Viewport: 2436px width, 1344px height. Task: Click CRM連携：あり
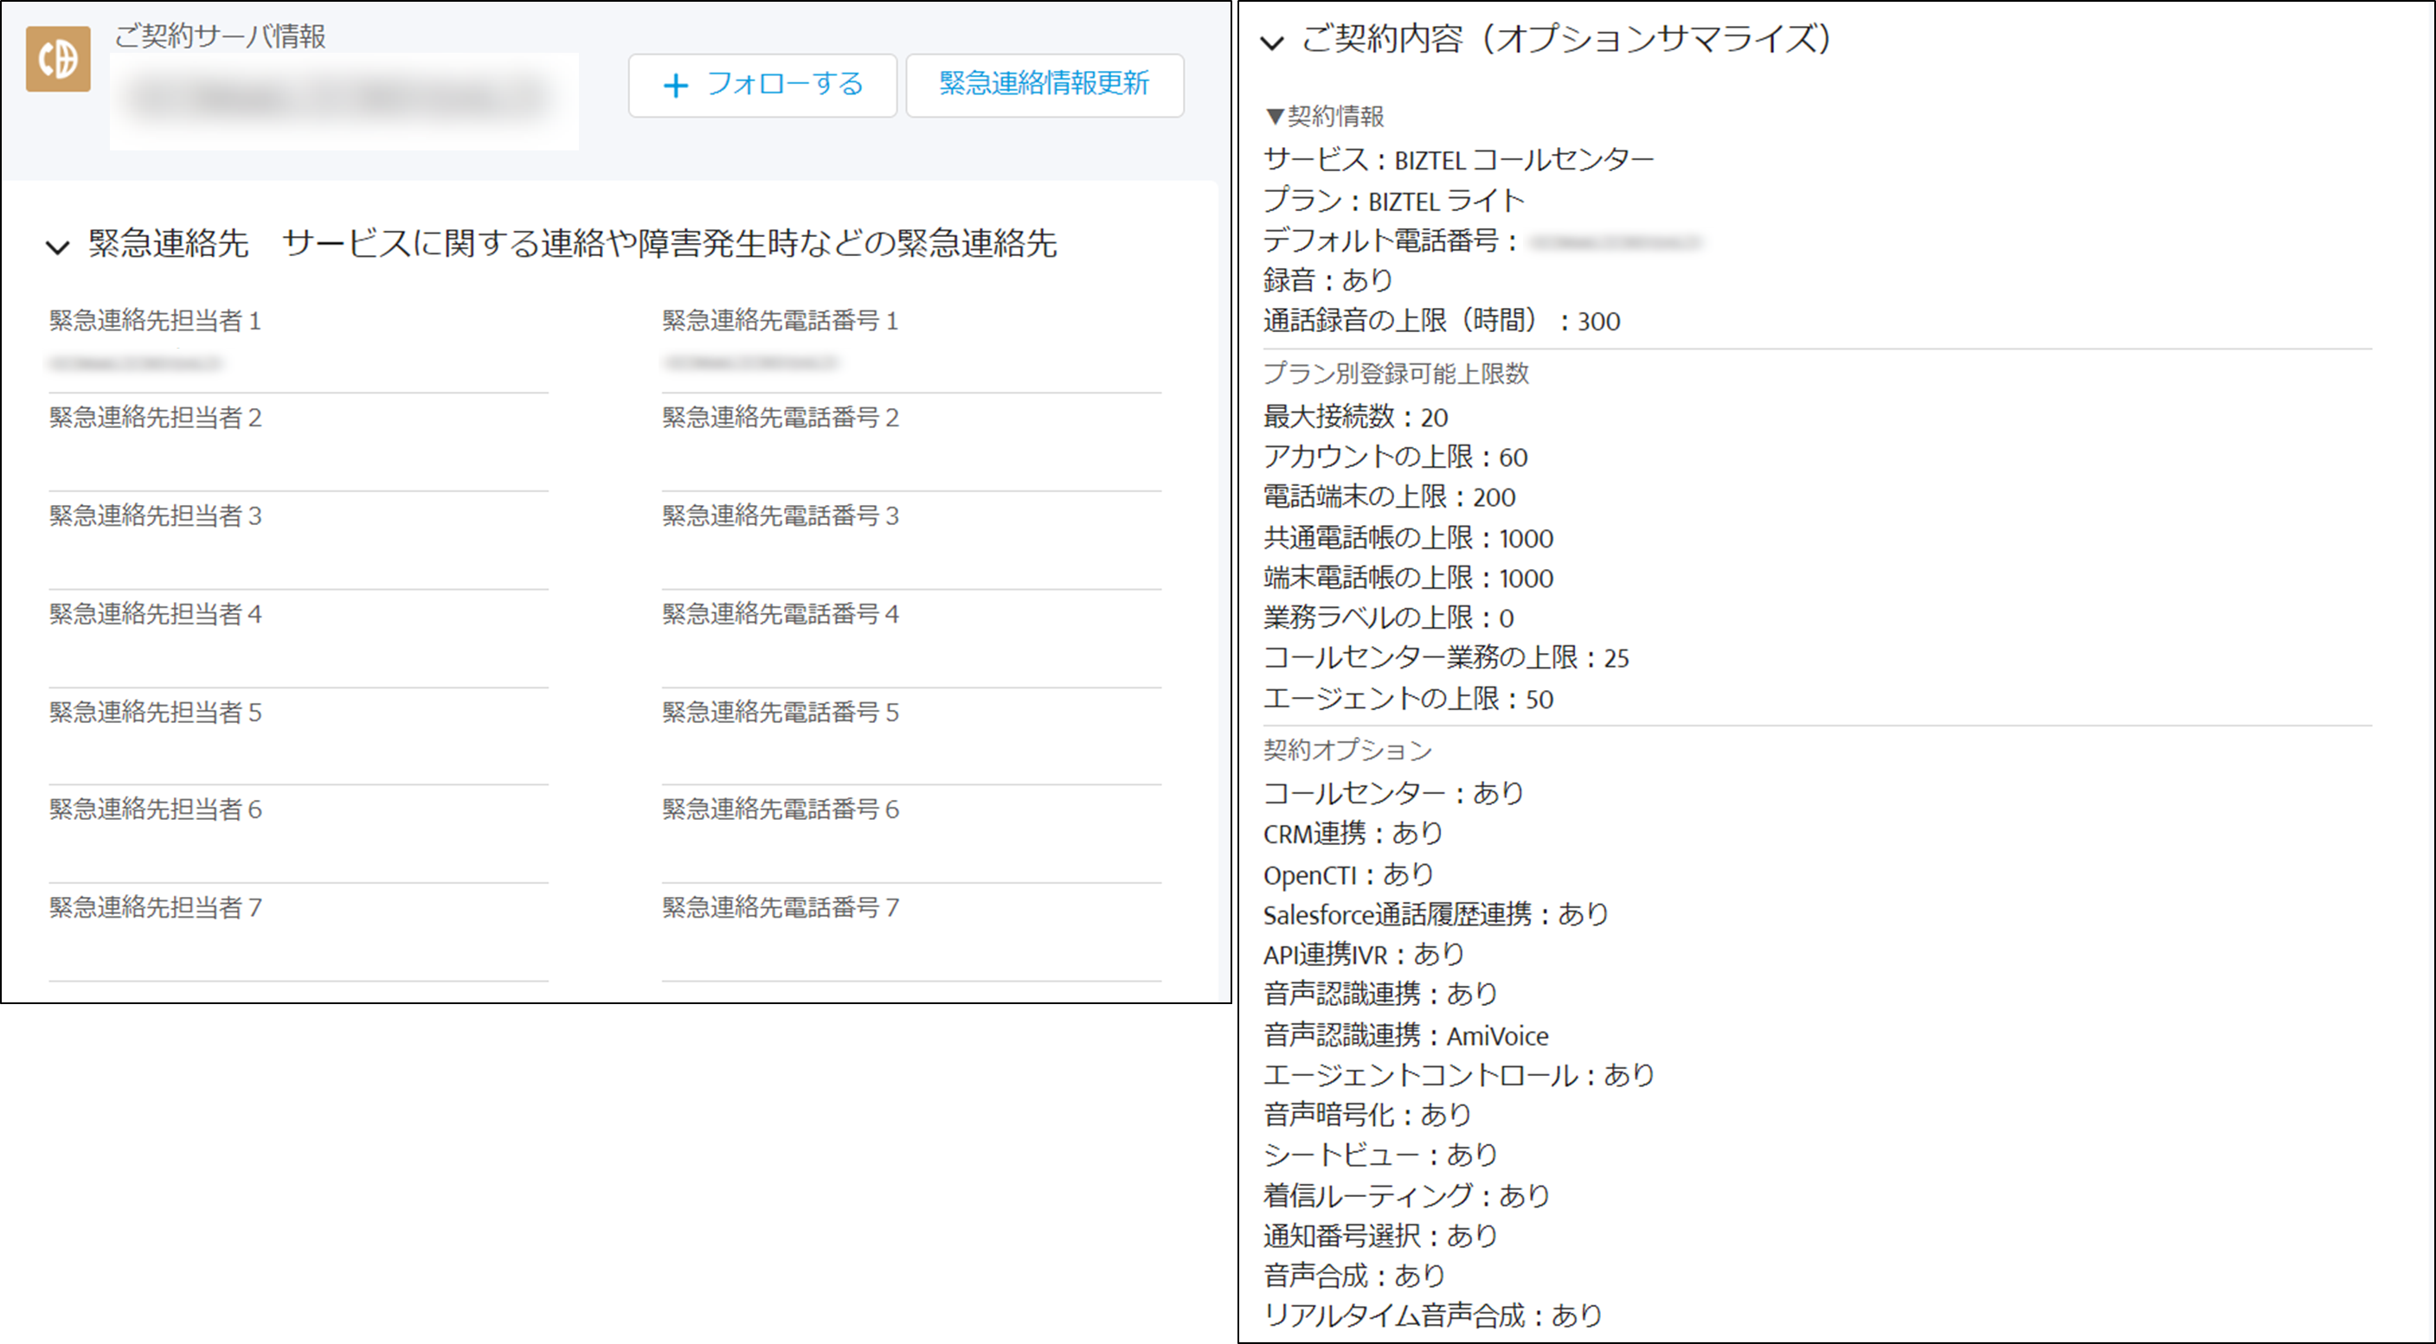pos(1353,834)
